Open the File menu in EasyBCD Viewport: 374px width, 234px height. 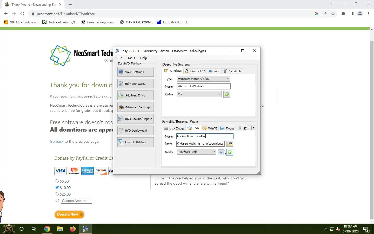[x=119, y=58]
